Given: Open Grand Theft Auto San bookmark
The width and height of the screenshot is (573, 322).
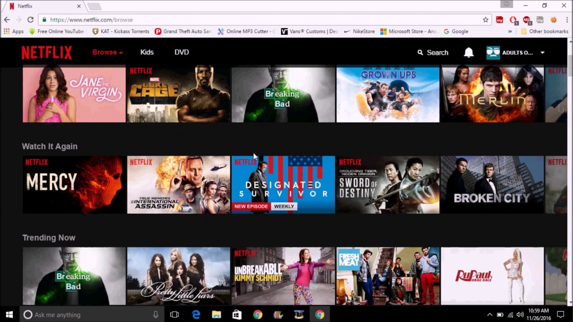Looking at the screenshot, I should [183, 31].
